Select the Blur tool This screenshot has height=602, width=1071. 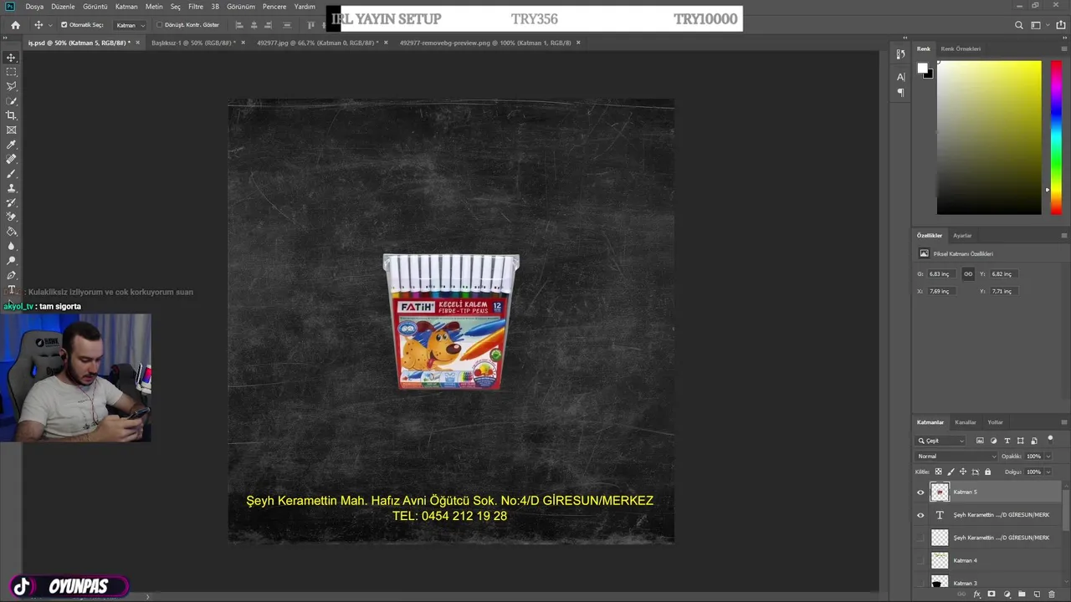coord(12,246)
